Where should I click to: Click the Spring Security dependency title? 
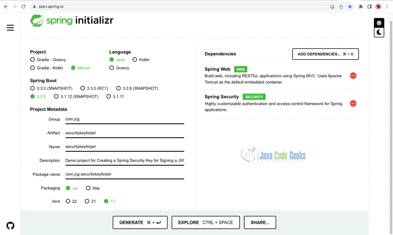coord(221,96)
